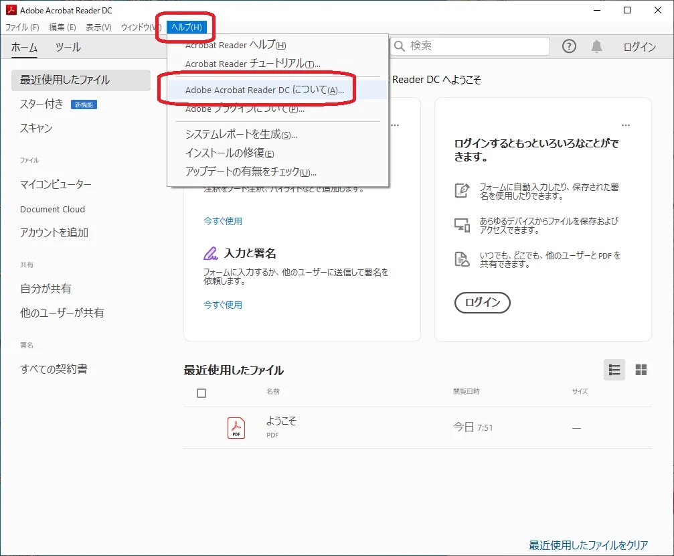Viewport: 674px width, 556px height.
Task: Click the 今日 7:51 viewed-time cell
Action: (473, 427)
